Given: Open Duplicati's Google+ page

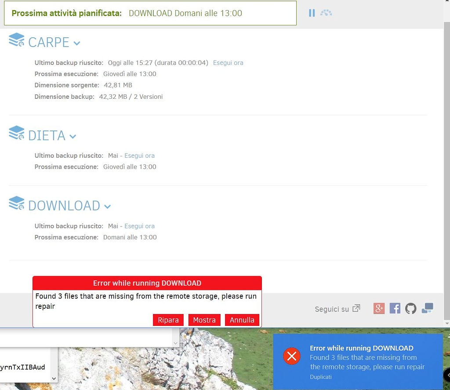Looking at the screenshot, I should tap(378, 308).
